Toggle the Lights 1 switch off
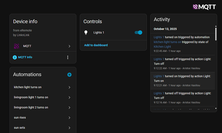The height and width of the screenshot is (133, 222). pyautogui.click(x=138, y=32)
